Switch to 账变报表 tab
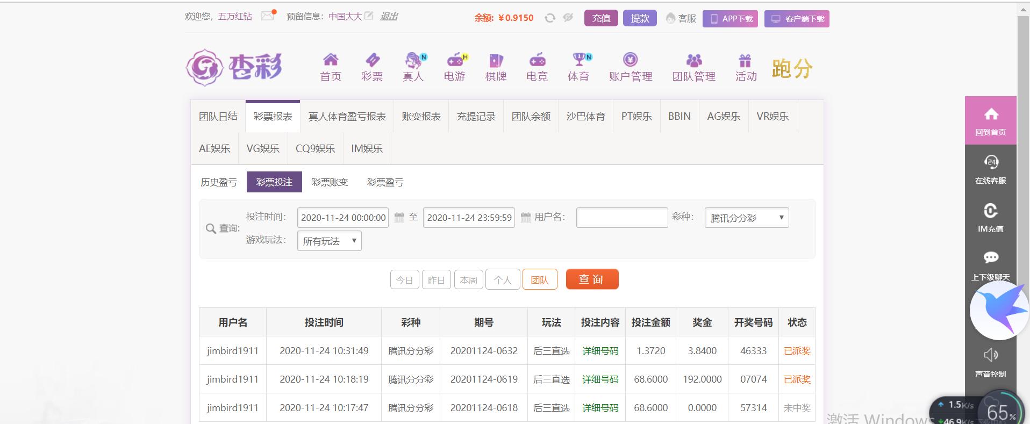This screenshot has width=1030, height=424. tap(421, 116)
